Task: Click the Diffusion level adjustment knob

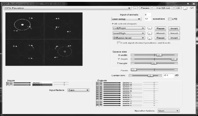Action: pos(149,38)
